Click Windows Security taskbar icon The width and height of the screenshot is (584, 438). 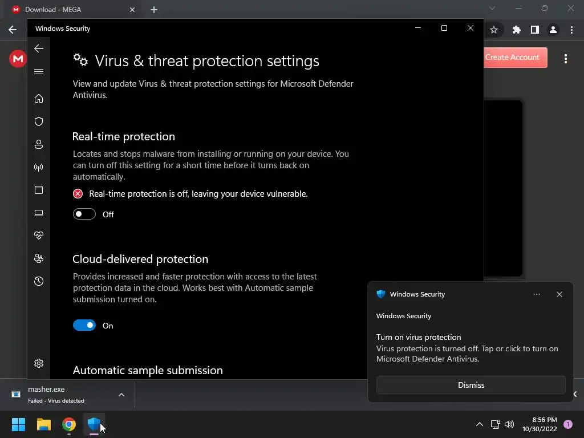[x=94, y=424]
